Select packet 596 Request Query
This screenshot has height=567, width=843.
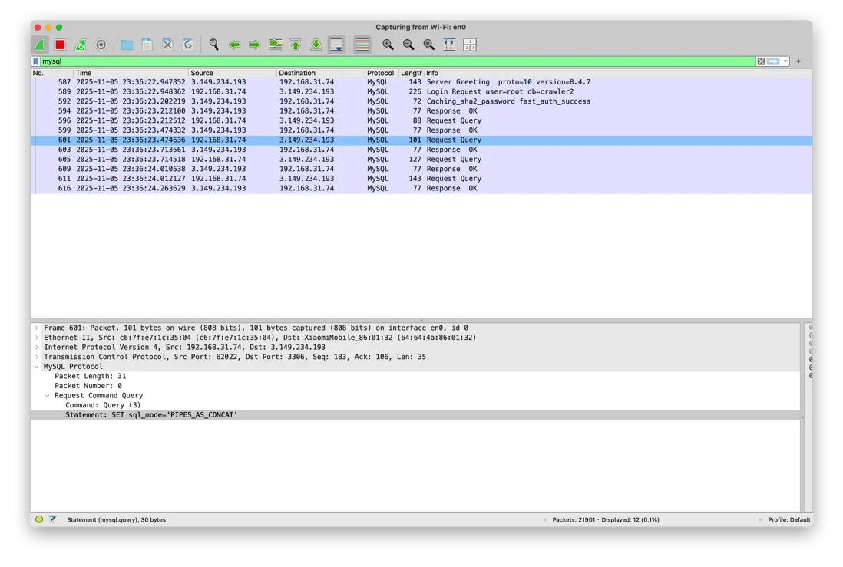click(x=421, y=121)
